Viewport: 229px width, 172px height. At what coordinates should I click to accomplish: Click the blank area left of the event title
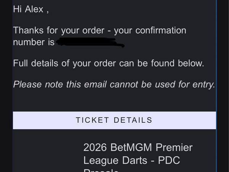click(46, 153)
